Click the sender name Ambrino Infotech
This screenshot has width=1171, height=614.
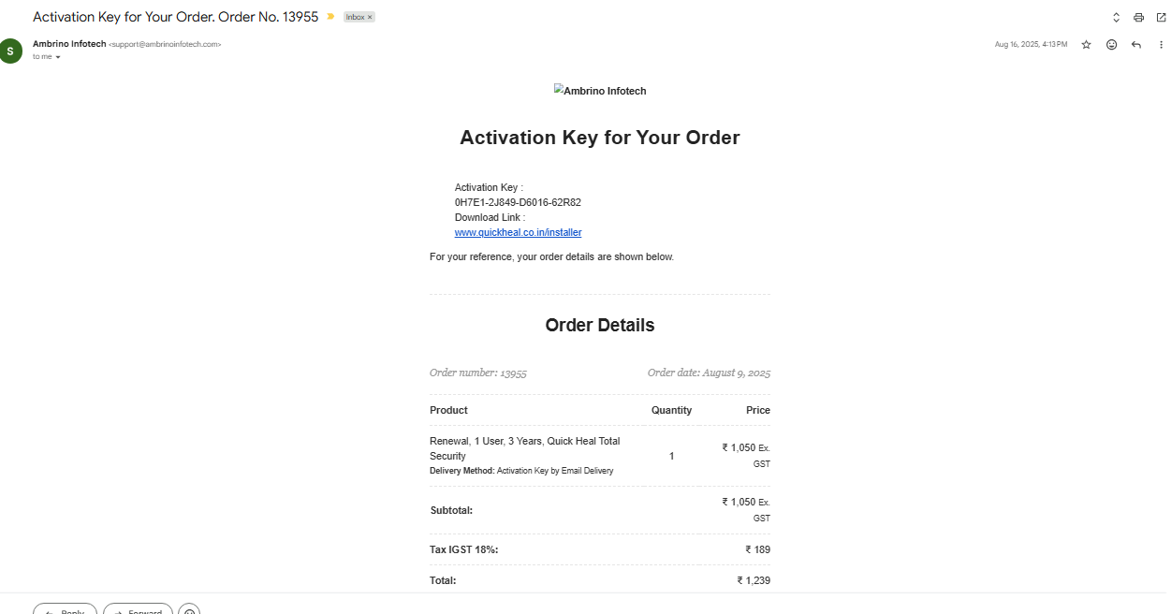pos(69,44)
